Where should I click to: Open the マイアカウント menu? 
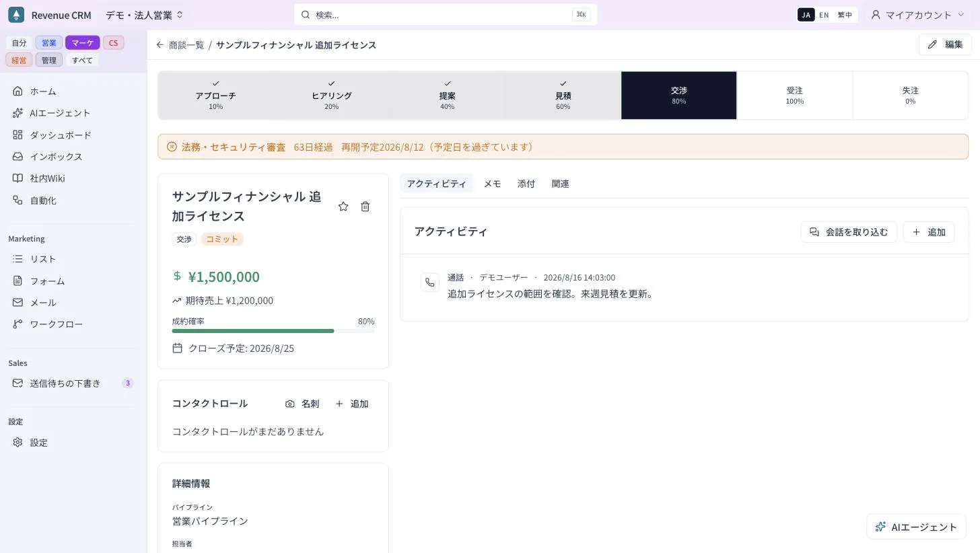(919, 15)
